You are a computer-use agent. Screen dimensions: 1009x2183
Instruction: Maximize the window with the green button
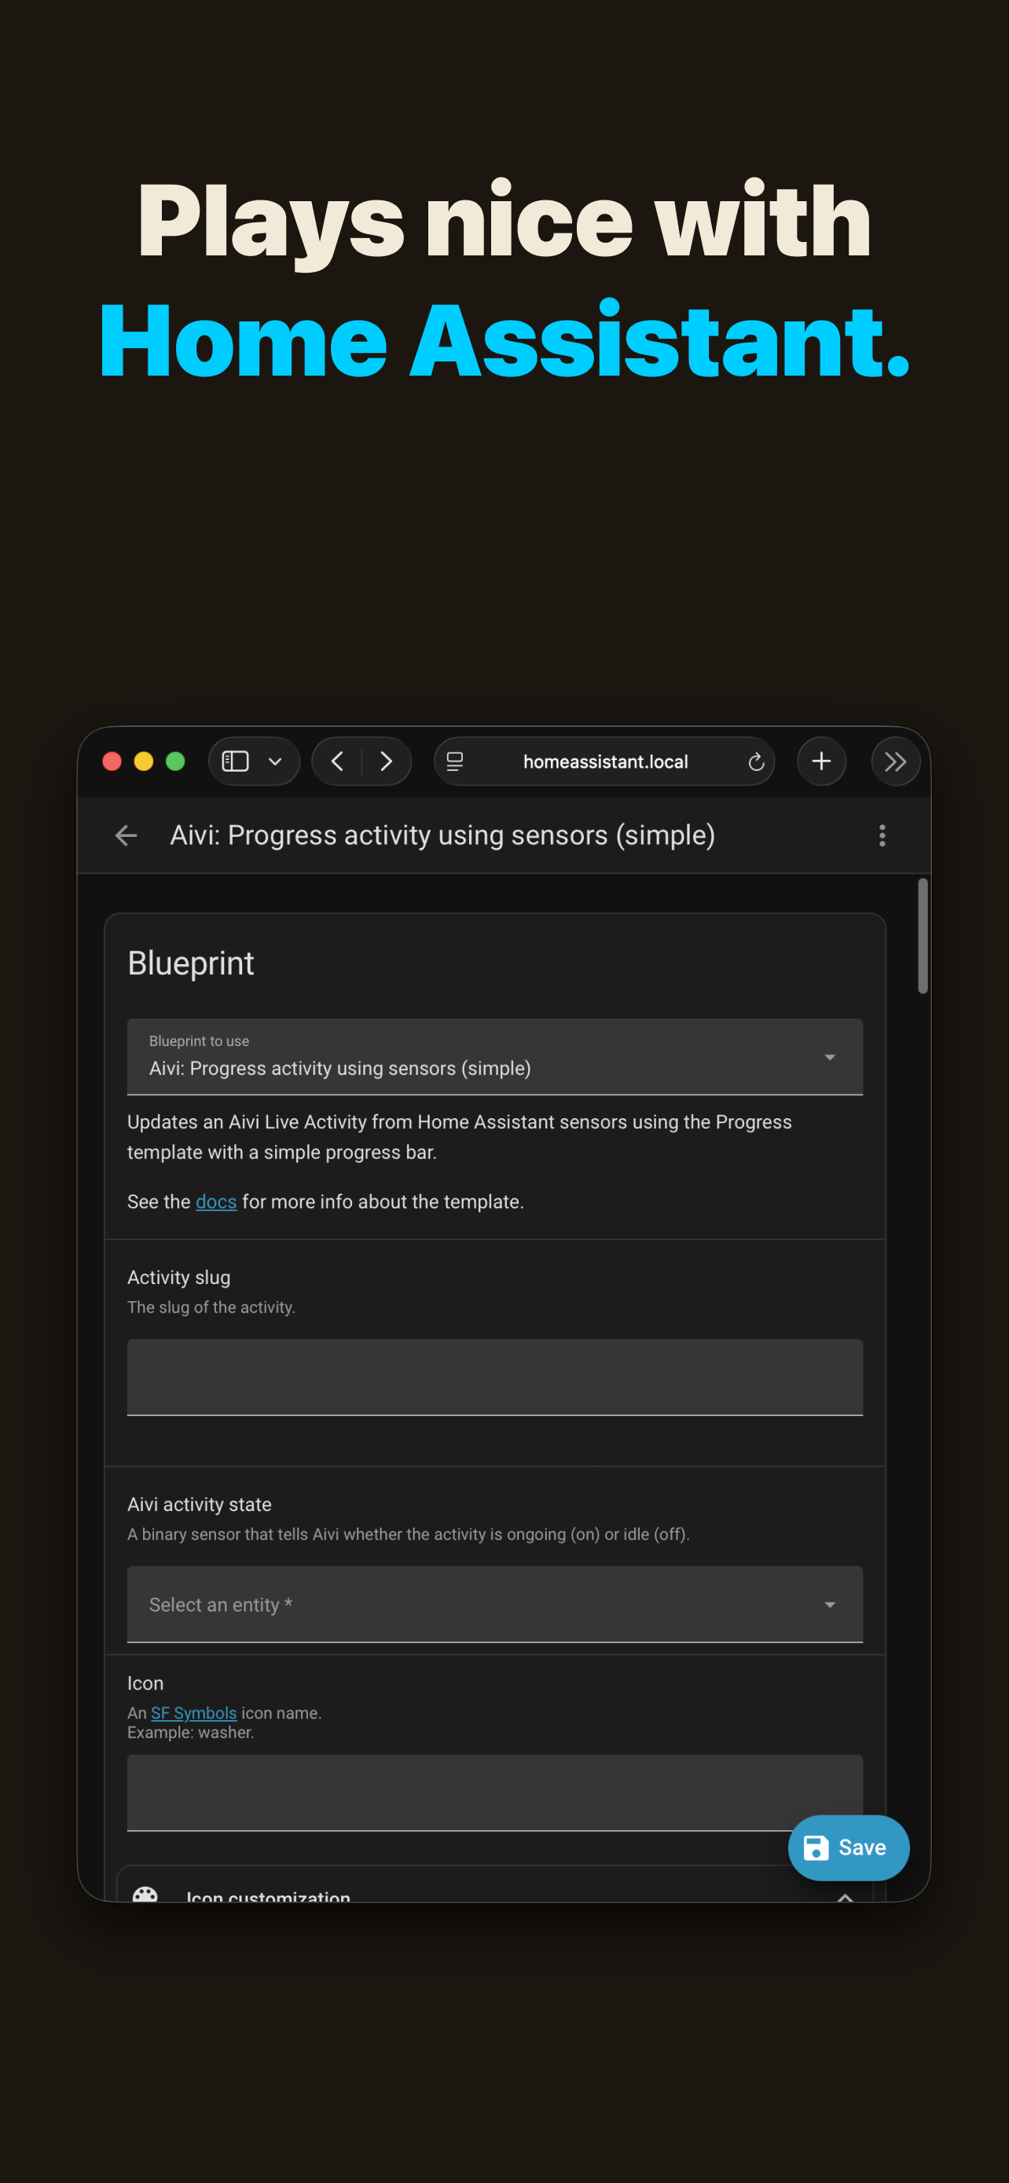[175, 761]
